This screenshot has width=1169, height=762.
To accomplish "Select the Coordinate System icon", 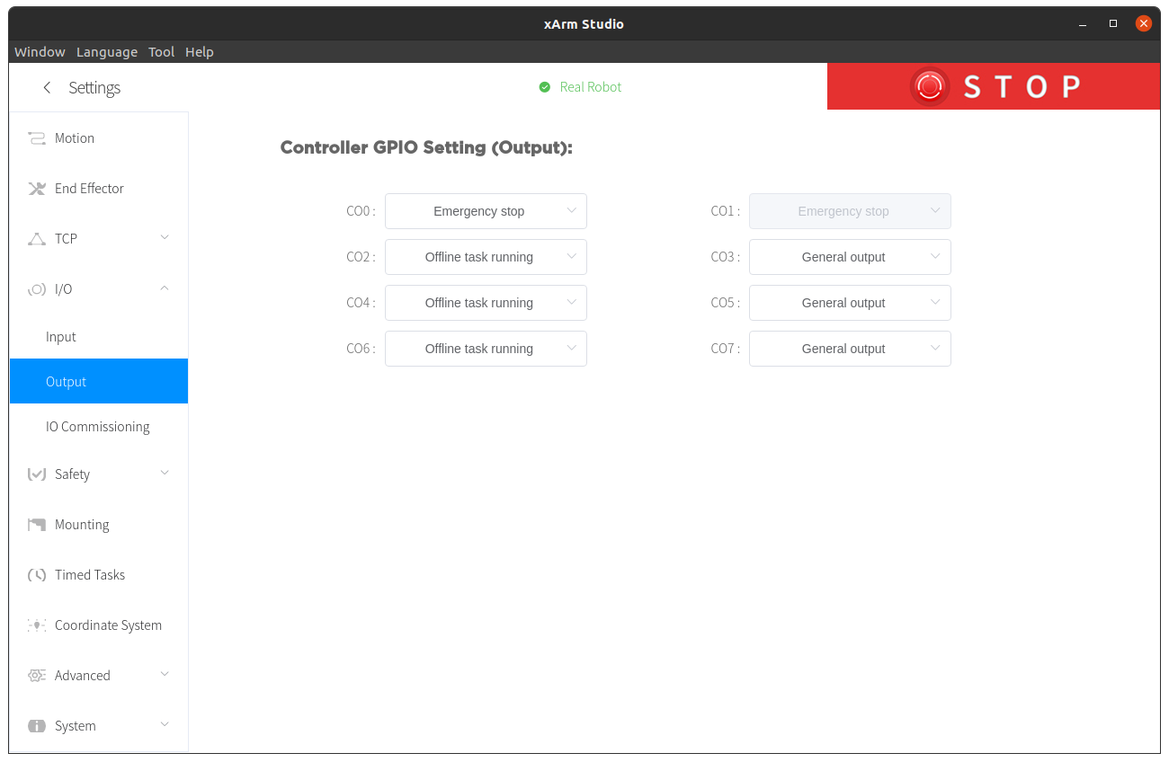I will point(36,625).
